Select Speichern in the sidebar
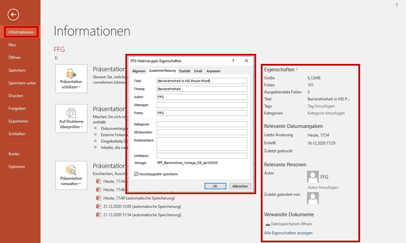406x243 pixels. [17, 70]
